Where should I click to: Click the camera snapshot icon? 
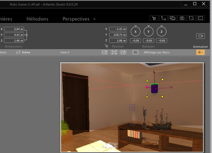point(182,18)
